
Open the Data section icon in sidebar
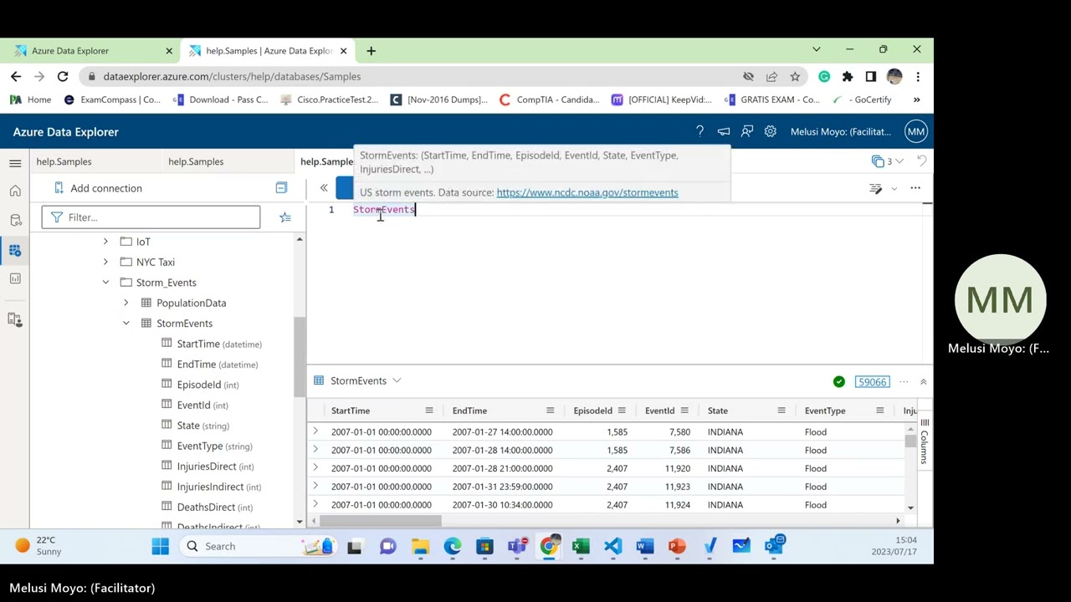pyautogui.click(x=15, y=220)
